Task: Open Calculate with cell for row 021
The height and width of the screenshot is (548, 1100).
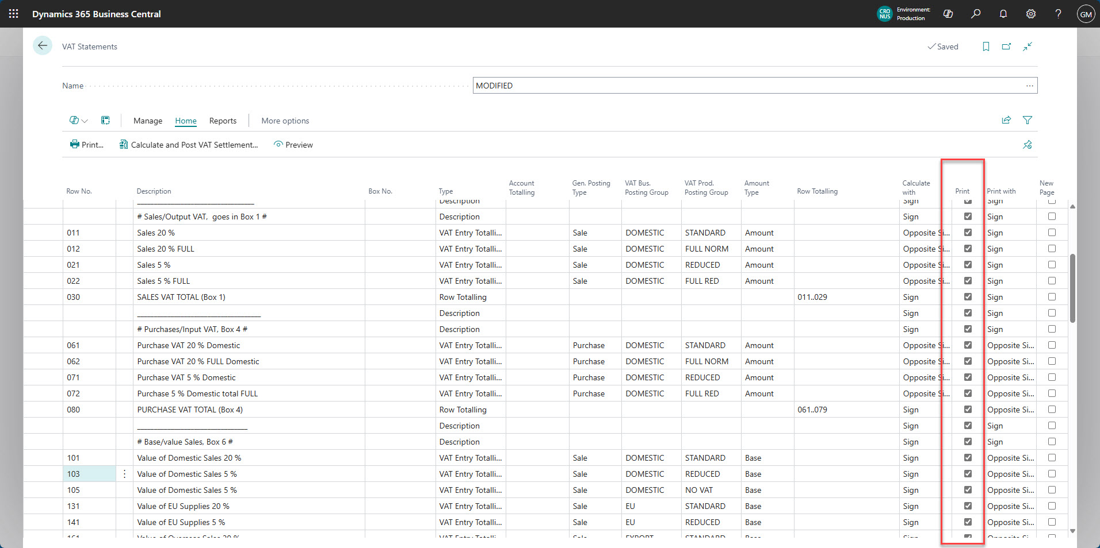Action: [925, 265]
